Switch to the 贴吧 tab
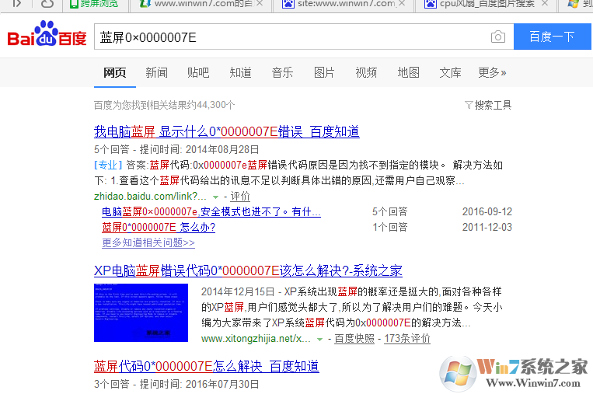 [198, 72]
